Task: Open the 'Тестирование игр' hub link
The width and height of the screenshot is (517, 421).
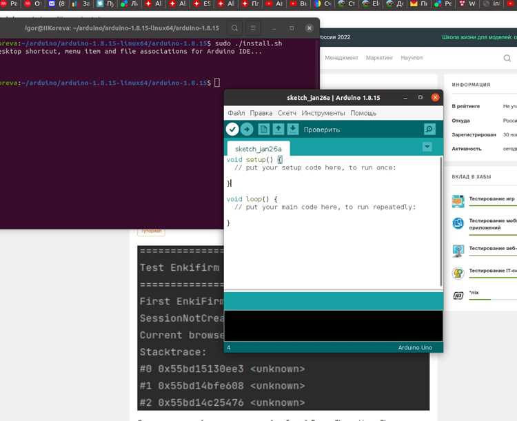Action: pyautogui.click(x=491, y=199)
